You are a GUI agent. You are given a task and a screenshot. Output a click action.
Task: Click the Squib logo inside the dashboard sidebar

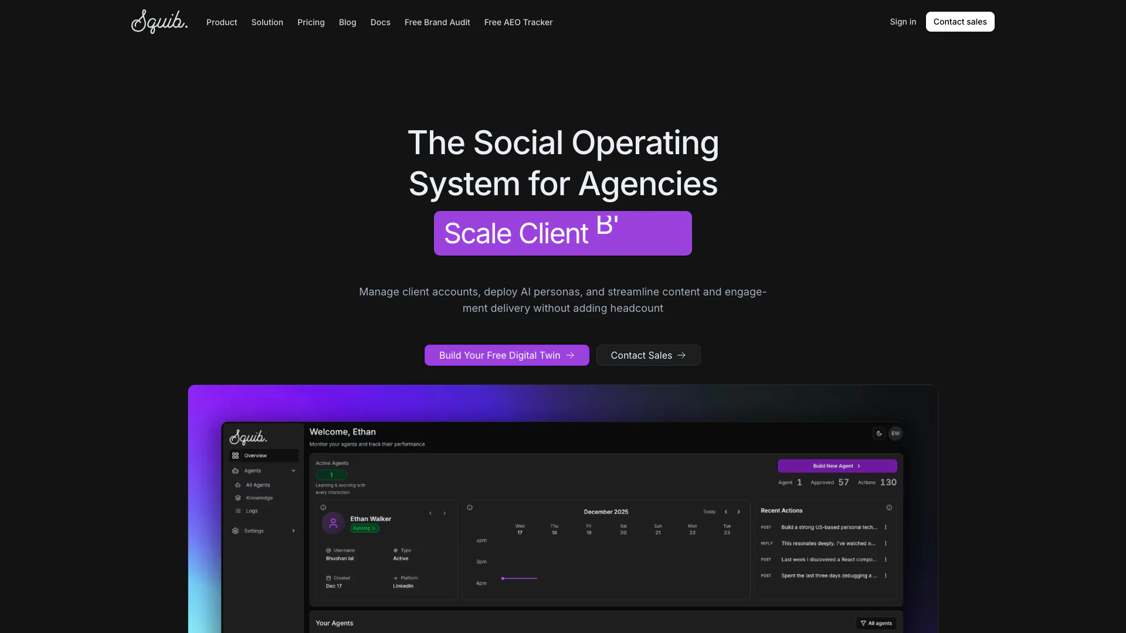coord(248,437)
